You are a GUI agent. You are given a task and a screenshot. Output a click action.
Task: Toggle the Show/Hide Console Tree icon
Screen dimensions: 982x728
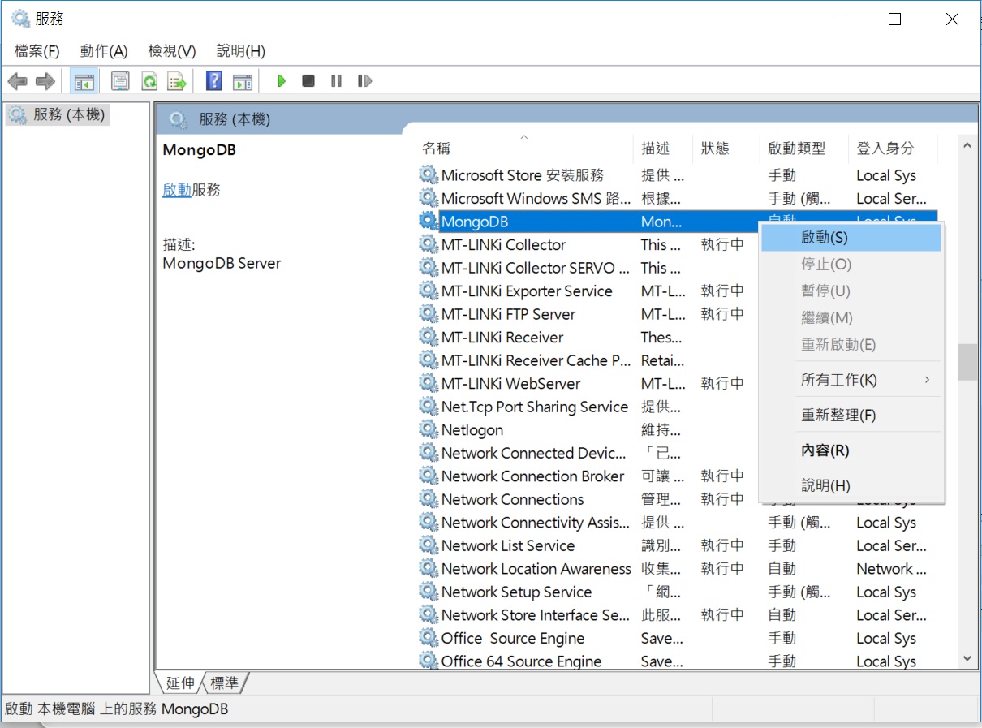[84, 81]
